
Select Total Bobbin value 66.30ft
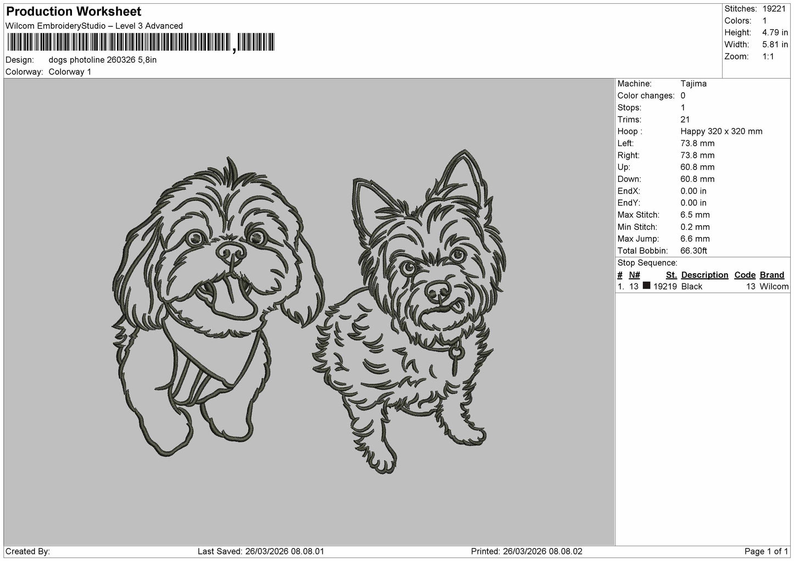point(693,251)
